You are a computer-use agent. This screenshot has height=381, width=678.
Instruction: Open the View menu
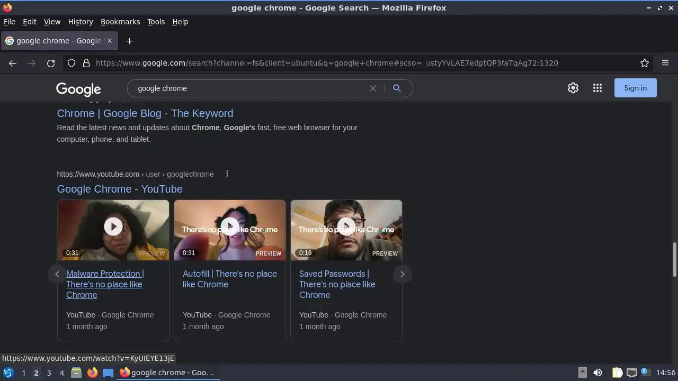[x=52, y=22]
